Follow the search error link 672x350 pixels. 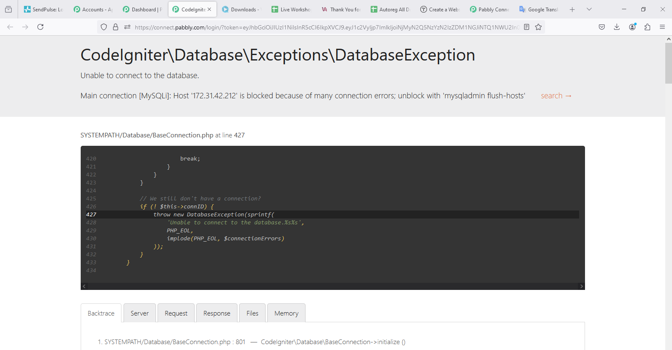556,96
